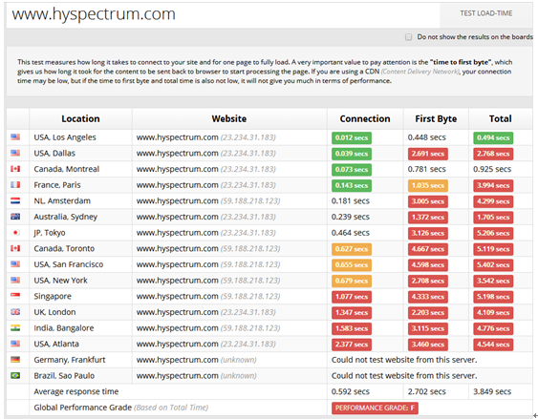Viewport: 538px width, 419px height.
Task: Click the green 0.012 secs connection badge
Action: click(x=352, y=137)
